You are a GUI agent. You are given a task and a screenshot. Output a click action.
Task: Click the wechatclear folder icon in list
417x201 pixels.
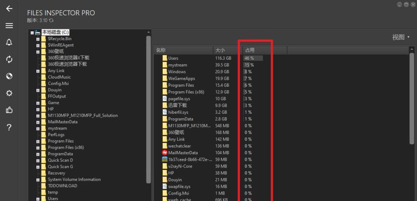[x=165, y=146]
